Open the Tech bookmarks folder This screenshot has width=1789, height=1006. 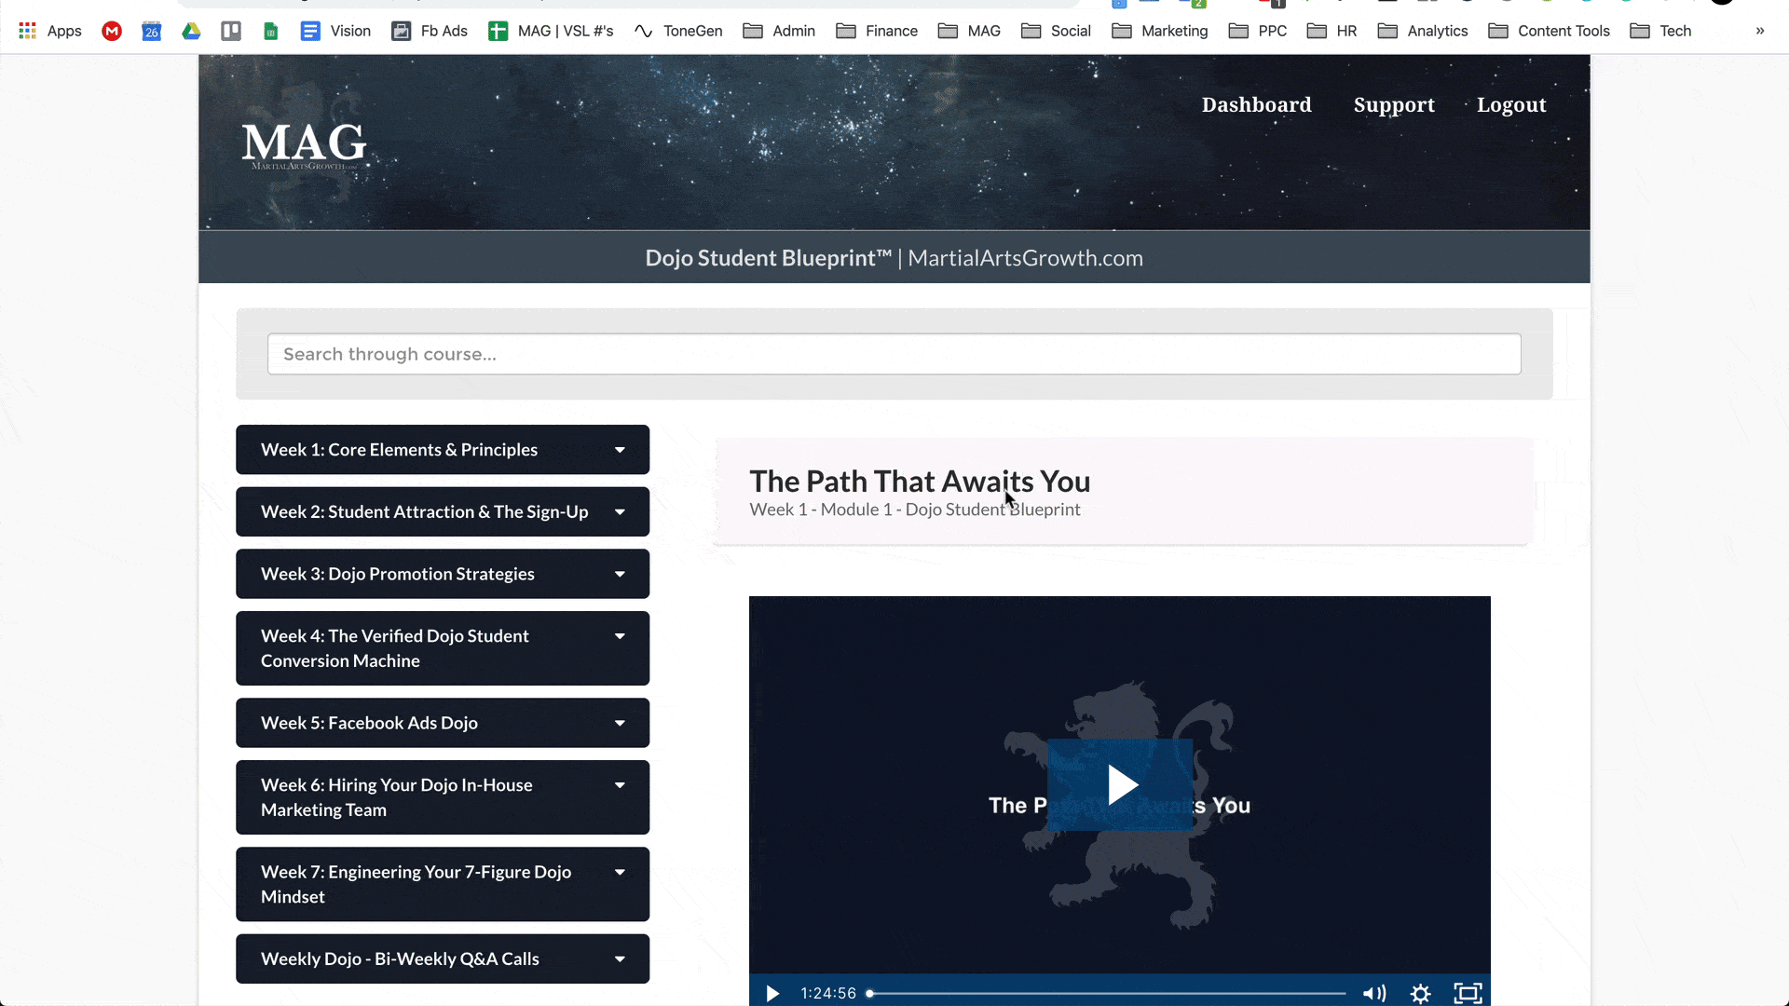click(x=1660, y=31)
